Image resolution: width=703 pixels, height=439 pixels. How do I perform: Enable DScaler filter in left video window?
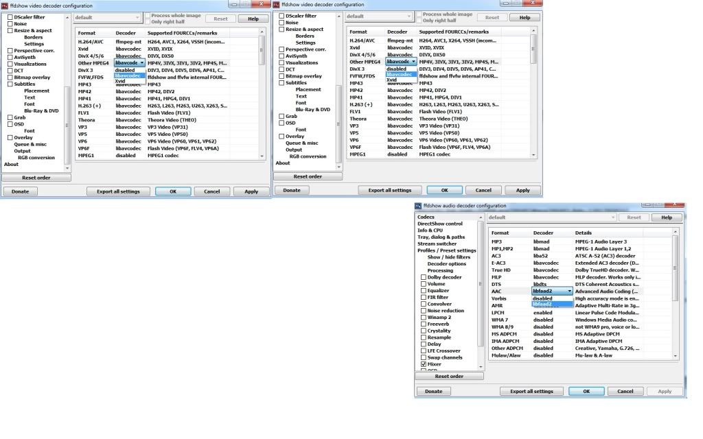(x=10, y=17)
